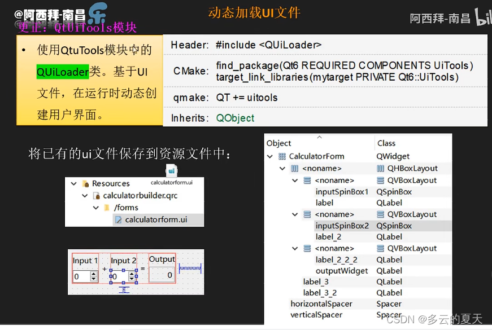Click the QVBoxLayout class icon in the row above label_2_2_2
The image size is (492, 330).
point(380,249)
